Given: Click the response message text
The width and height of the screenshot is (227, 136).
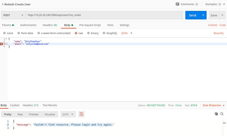Looking at the screenshot, I should (74, 125).
